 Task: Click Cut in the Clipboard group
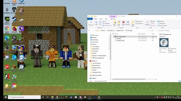[x=104, y=21]
